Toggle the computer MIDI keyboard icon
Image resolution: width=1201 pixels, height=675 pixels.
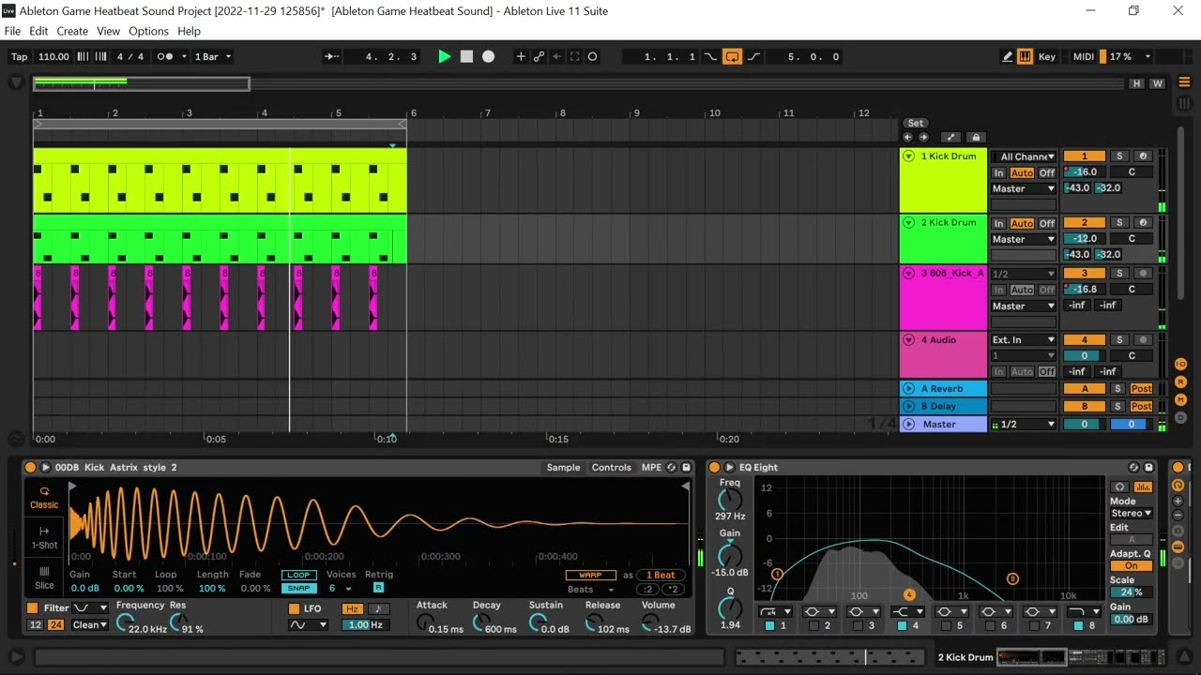coord(1026,56)
